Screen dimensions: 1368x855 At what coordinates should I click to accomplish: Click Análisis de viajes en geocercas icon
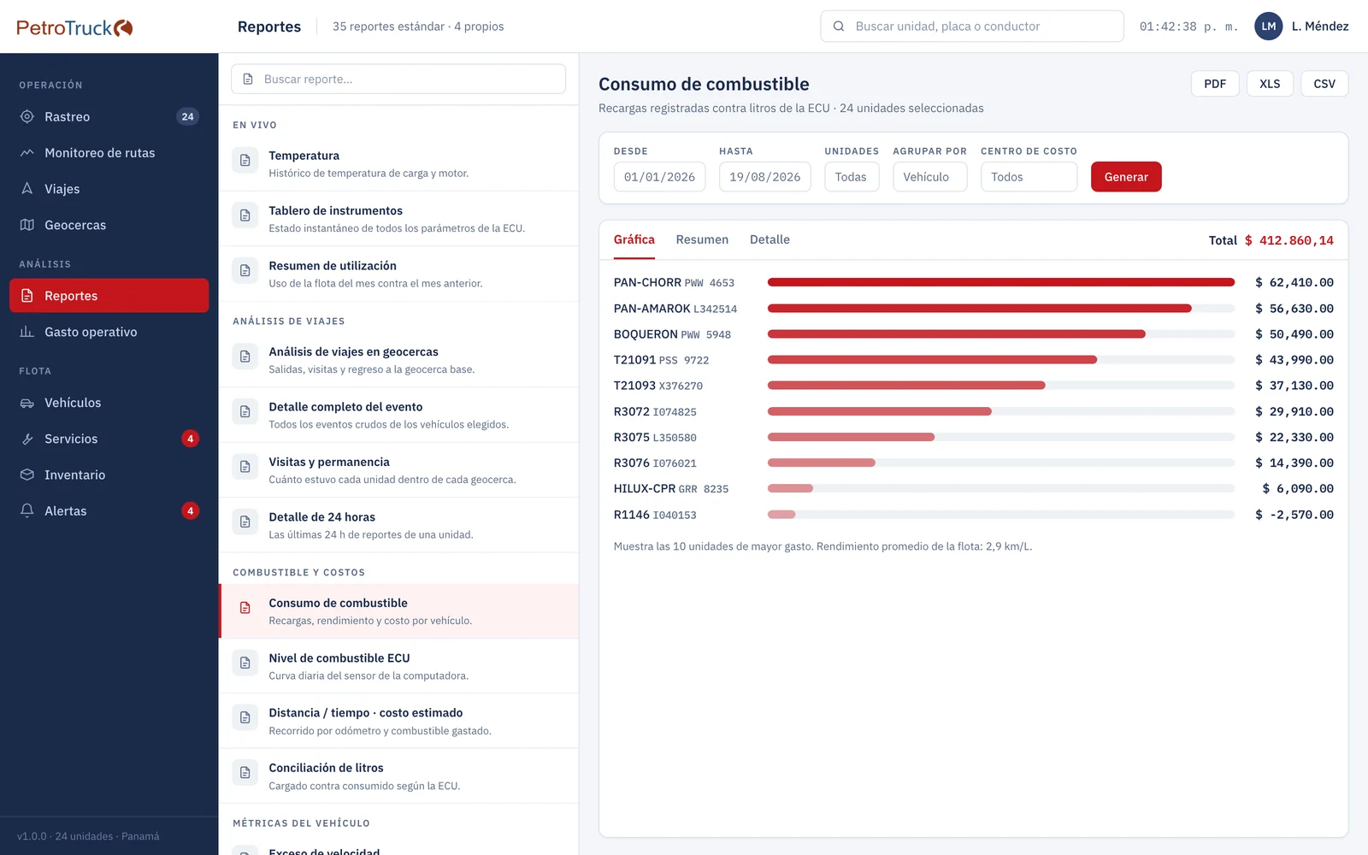click(x=245, y=357)
